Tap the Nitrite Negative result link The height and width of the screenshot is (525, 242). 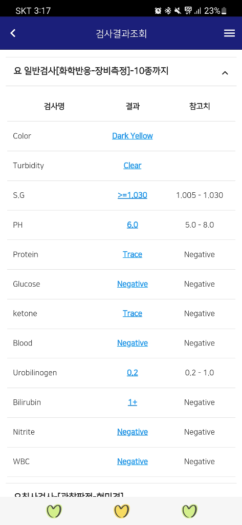tap(133, 432)
